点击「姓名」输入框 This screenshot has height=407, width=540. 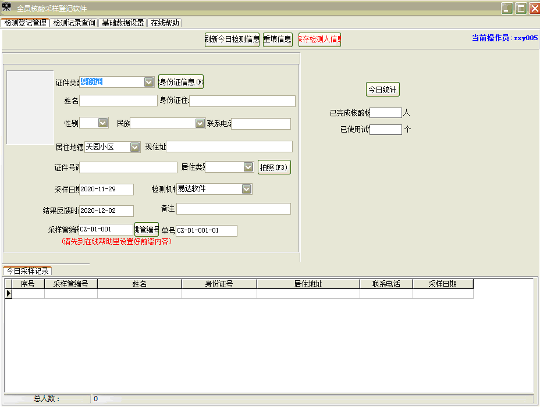coord(118,100)
